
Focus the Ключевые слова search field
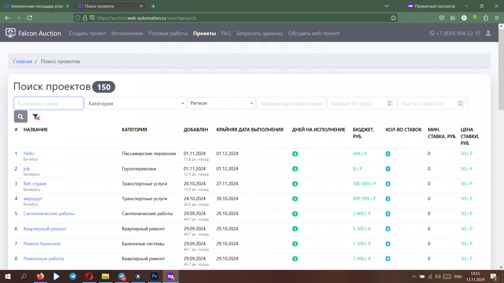click(49, 103)
